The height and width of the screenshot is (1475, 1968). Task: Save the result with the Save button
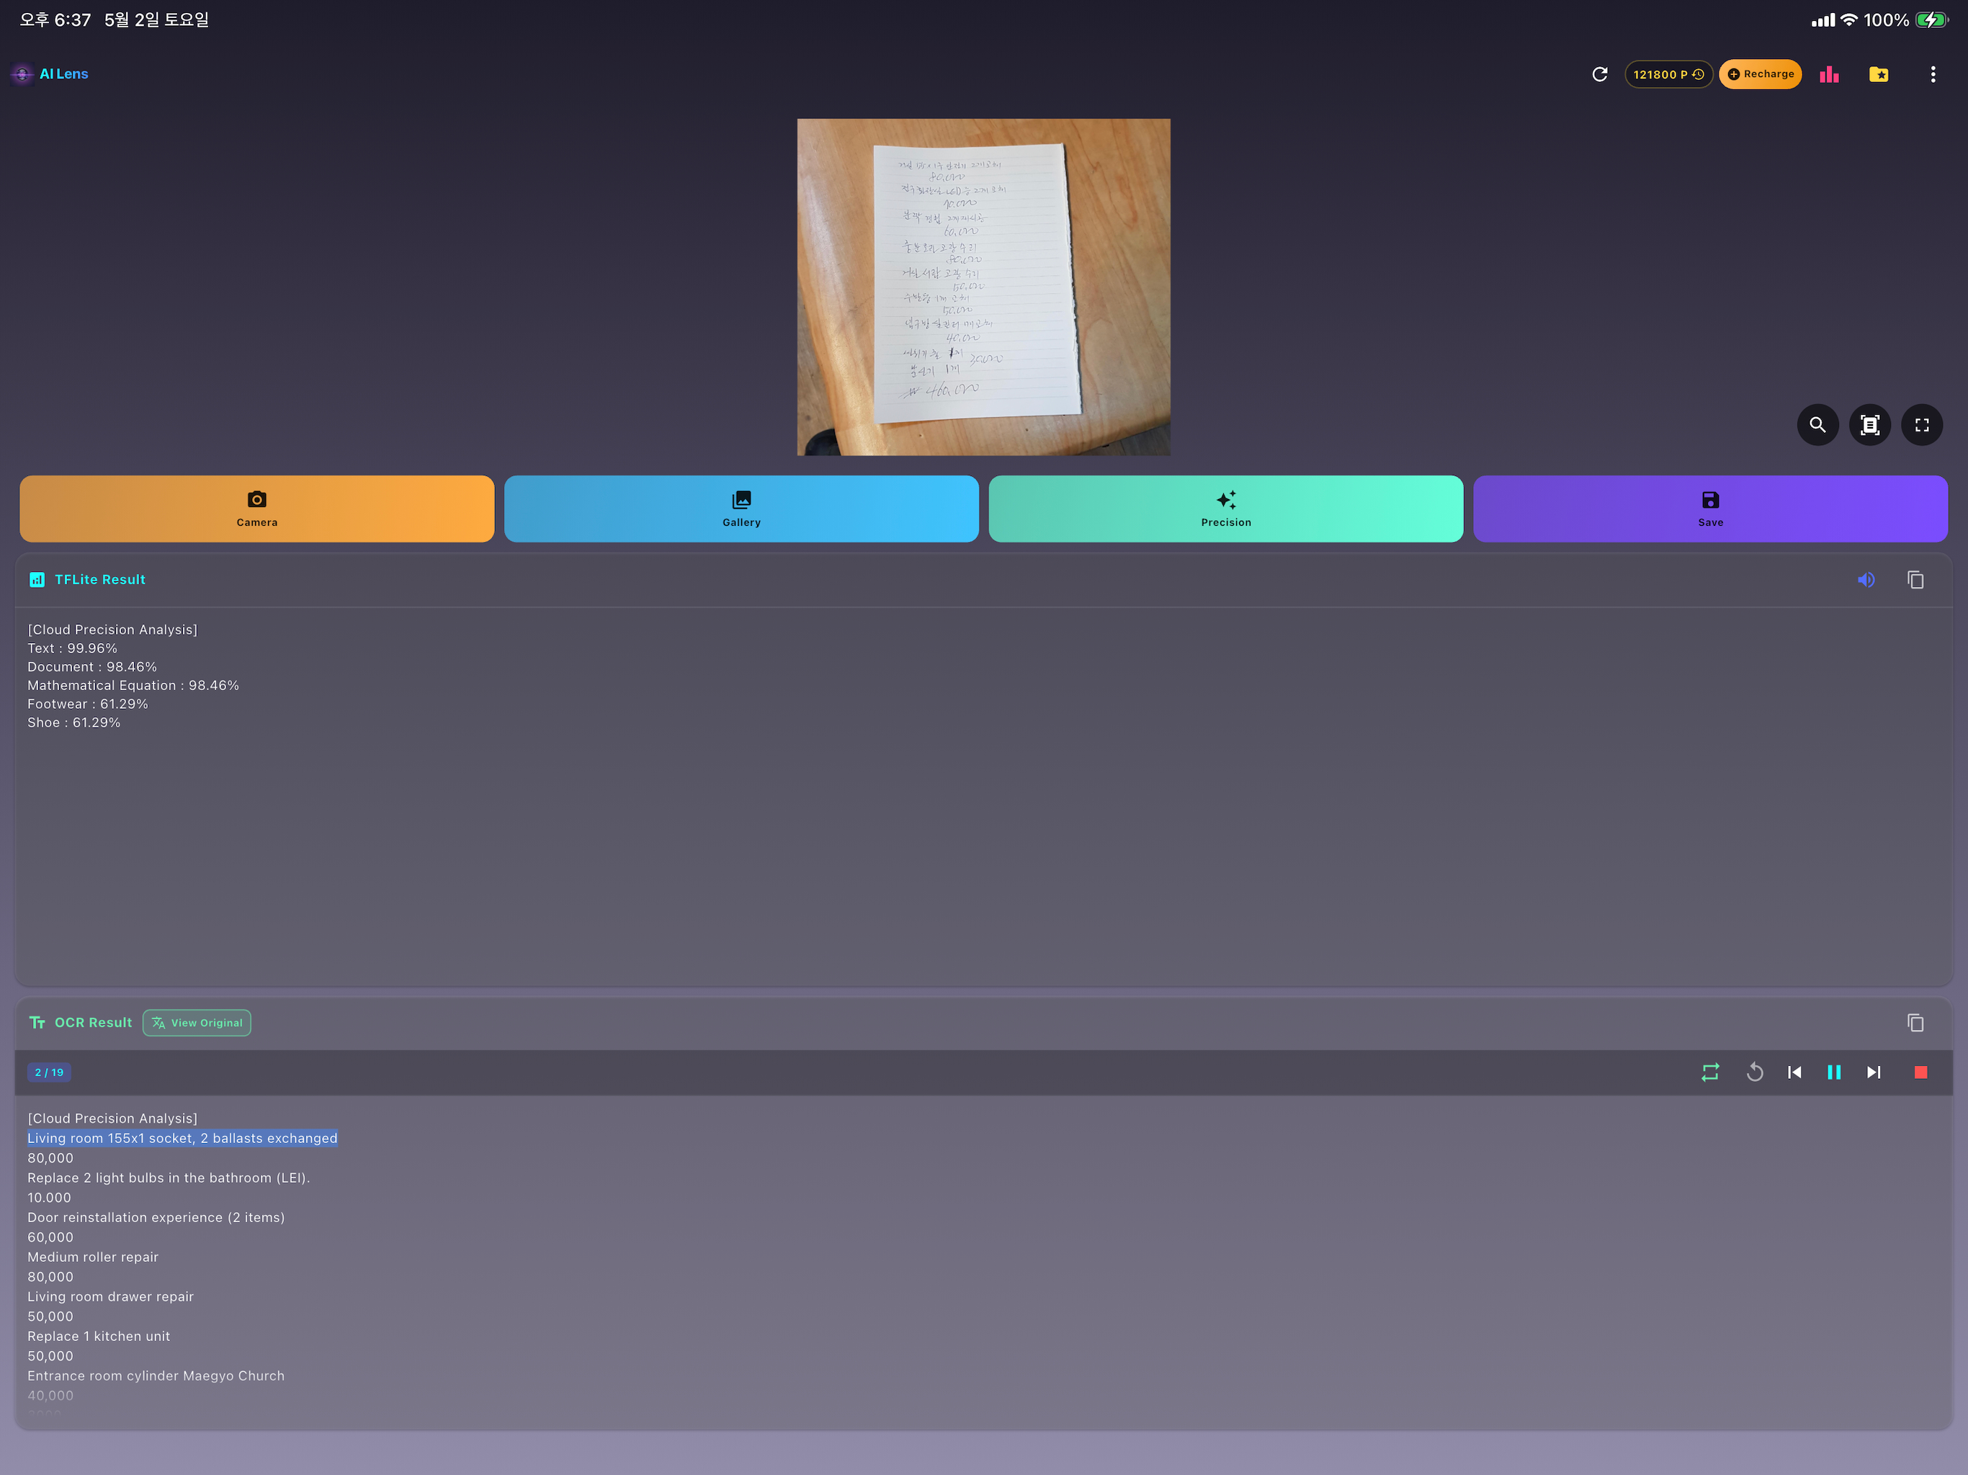(x=1710, y=508)
